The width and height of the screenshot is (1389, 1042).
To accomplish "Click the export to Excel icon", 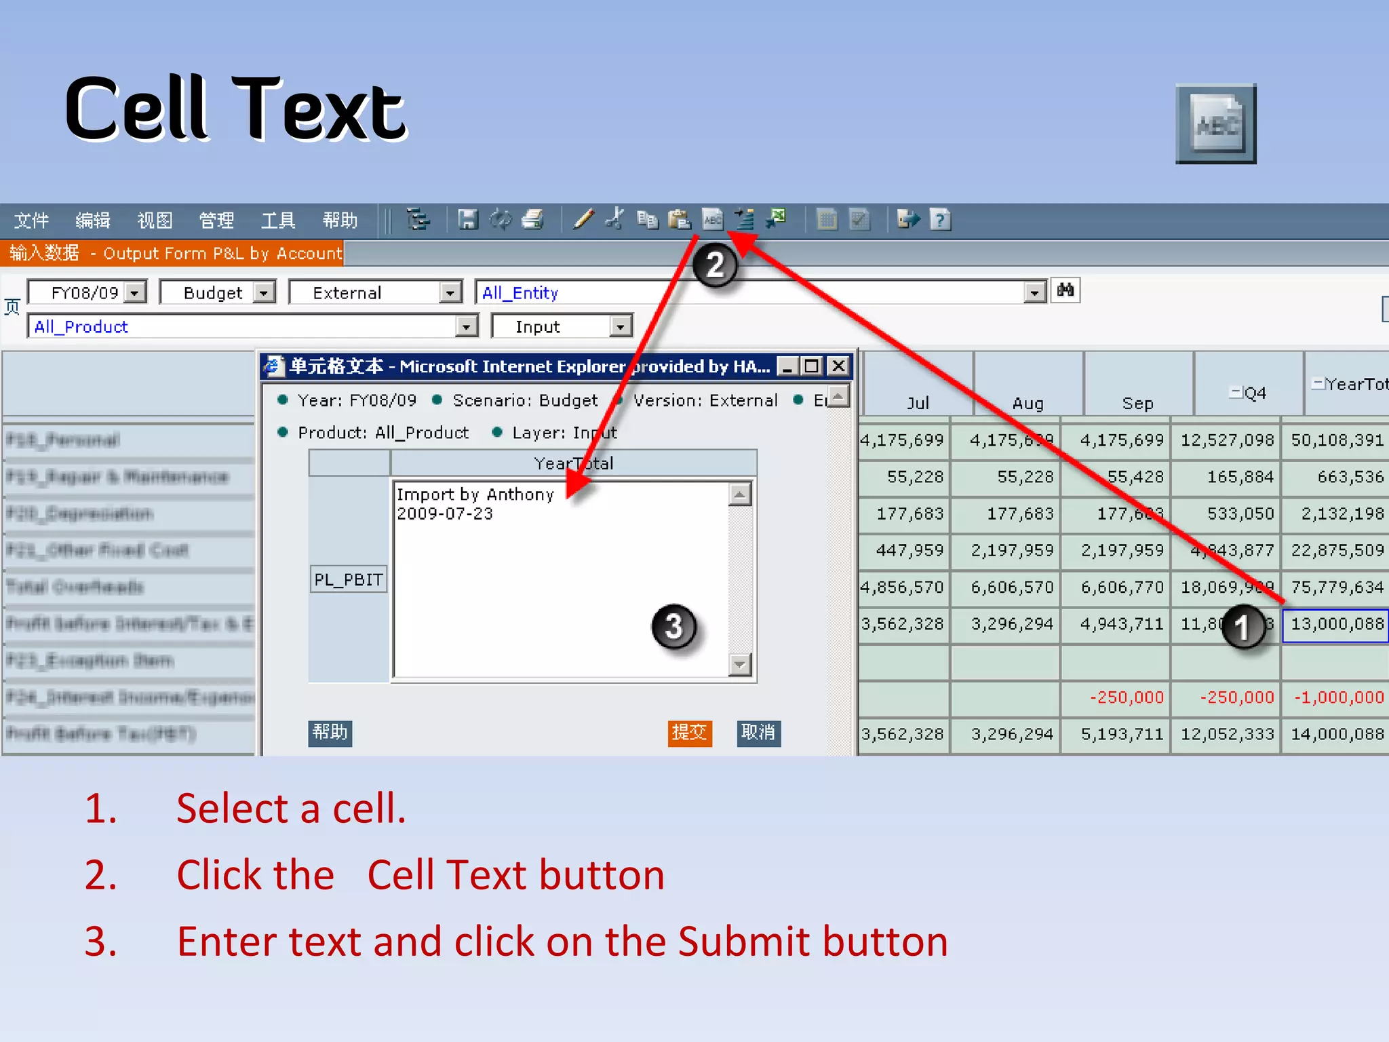I will (776, 219).
